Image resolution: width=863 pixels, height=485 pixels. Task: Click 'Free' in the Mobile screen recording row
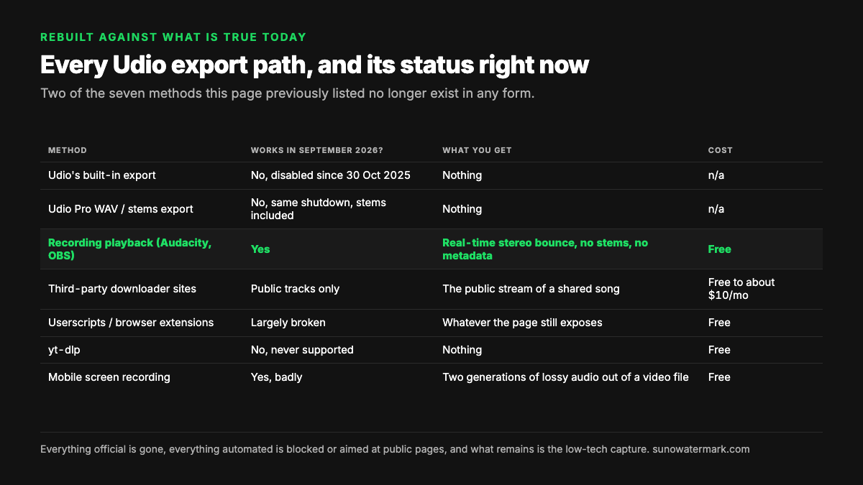coord(719,377)
